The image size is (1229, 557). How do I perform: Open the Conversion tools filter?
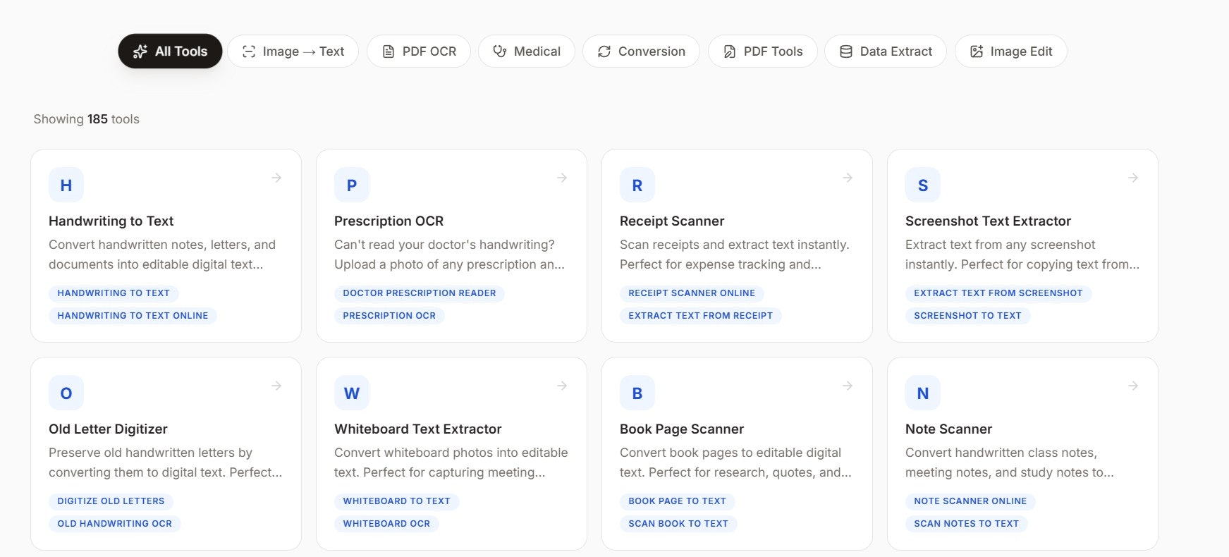(641, 51)
